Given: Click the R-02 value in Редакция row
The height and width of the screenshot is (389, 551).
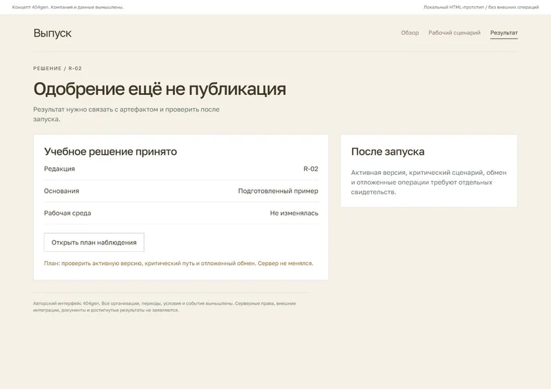Looking at the screenshot, I should point(311,169).
